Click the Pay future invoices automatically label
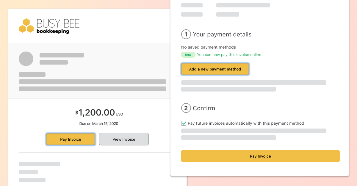The height and width of the screenshot is (186, 357). [x=246, y=123]
